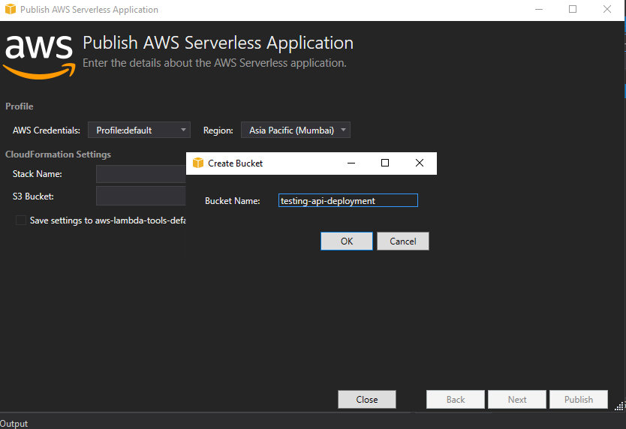
Task: Enable Save settings to aws-lambda-tools checkbox
Action: [21, 220]
